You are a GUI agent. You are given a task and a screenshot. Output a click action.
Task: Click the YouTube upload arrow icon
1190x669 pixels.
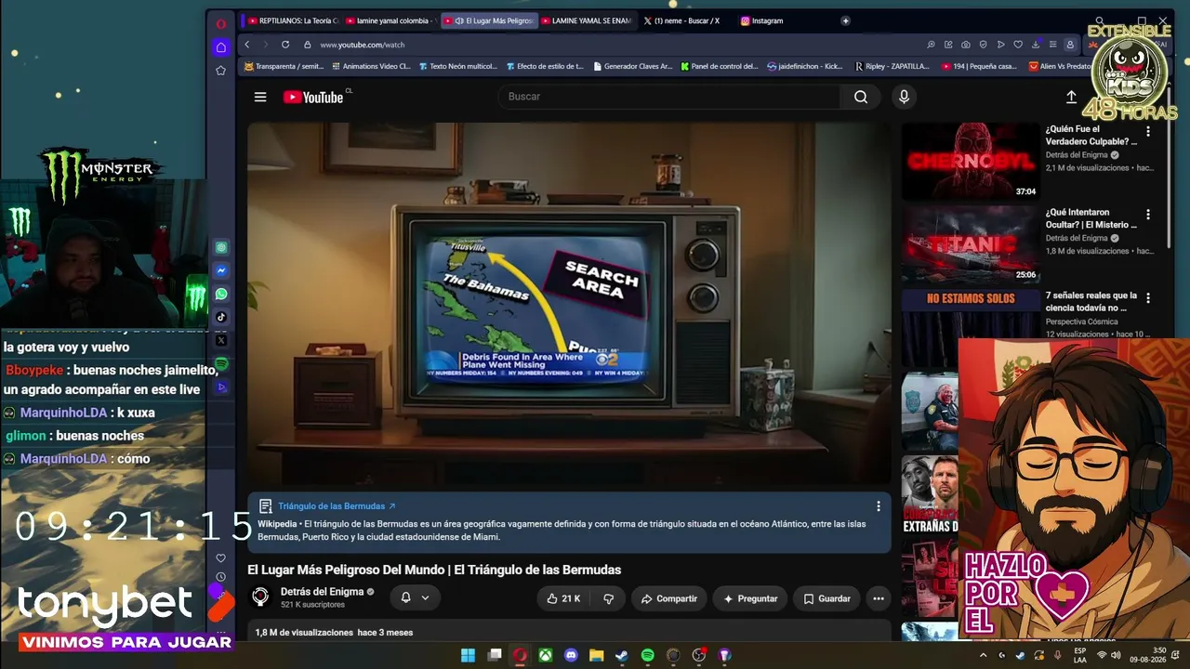(x=1071, y=97)
